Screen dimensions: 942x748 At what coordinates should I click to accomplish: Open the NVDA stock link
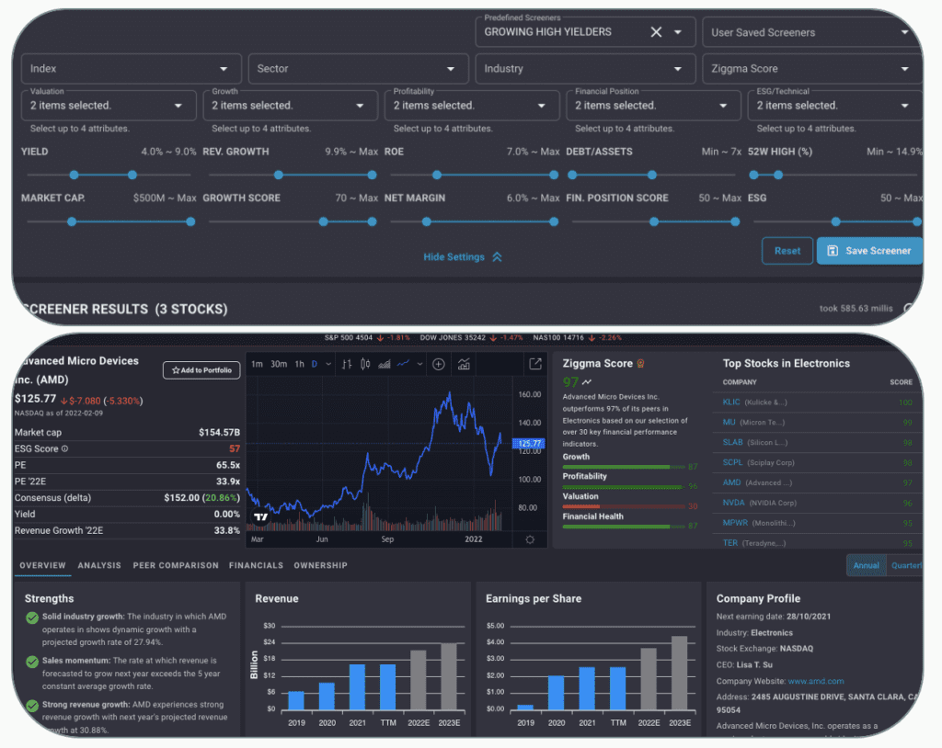[x=733, y=503]
